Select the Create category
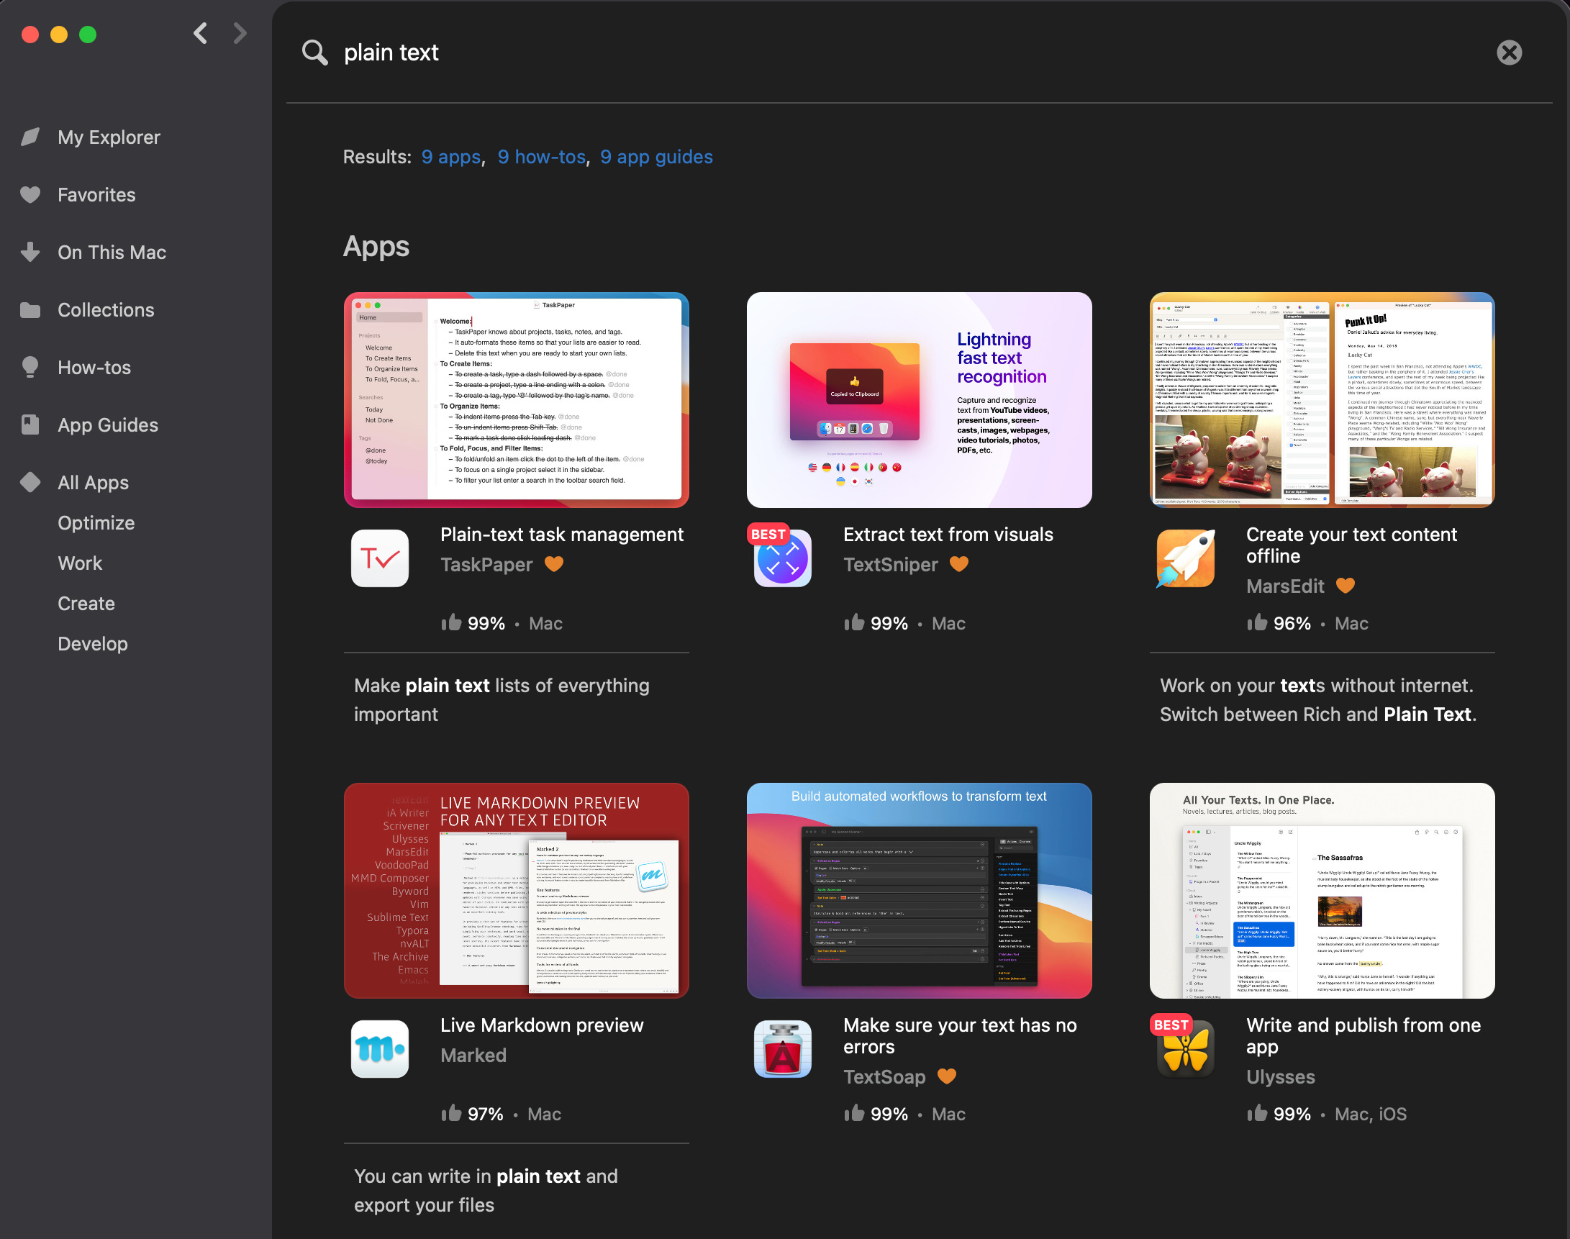Viewport: 1570px width, 1239px height. tap(86, 603)
